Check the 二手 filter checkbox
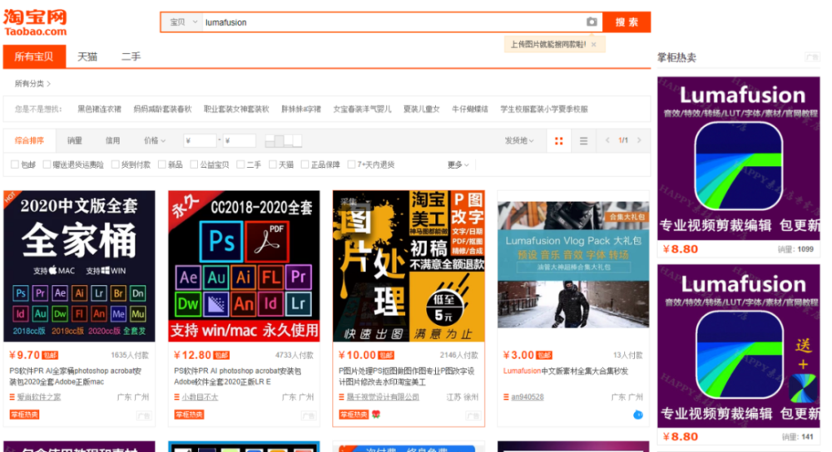 (240, 165)
